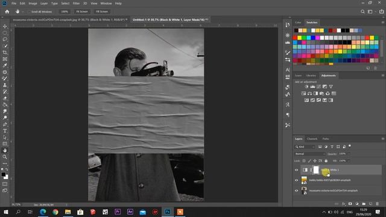Open the Filter menu
The width and height of the screenshot is (386, 217).
76,4
